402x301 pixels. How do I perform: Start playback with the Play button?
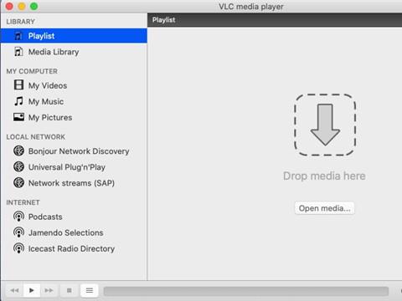(x=32, y=290)
